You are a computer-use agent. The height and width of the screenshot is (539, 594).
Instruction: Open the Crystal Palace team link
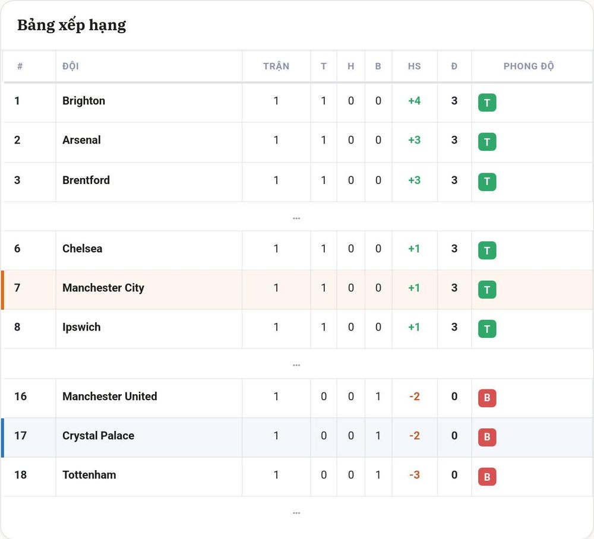tap(98, 435)
